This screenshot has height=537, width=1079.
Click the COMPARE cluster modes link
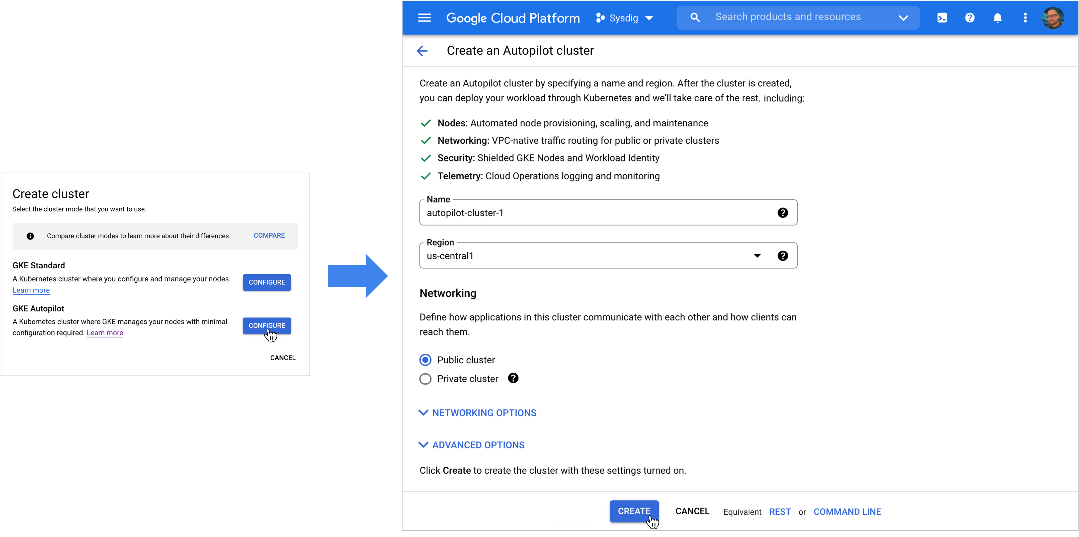pos(269,236)
